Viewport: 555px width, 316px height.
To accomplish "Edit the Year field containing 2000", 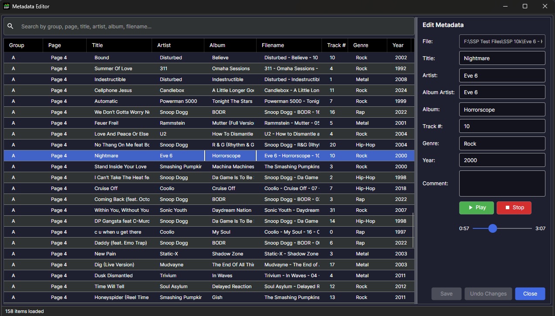I will coord(502,160).
